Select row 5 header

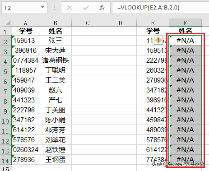[6, 70]
